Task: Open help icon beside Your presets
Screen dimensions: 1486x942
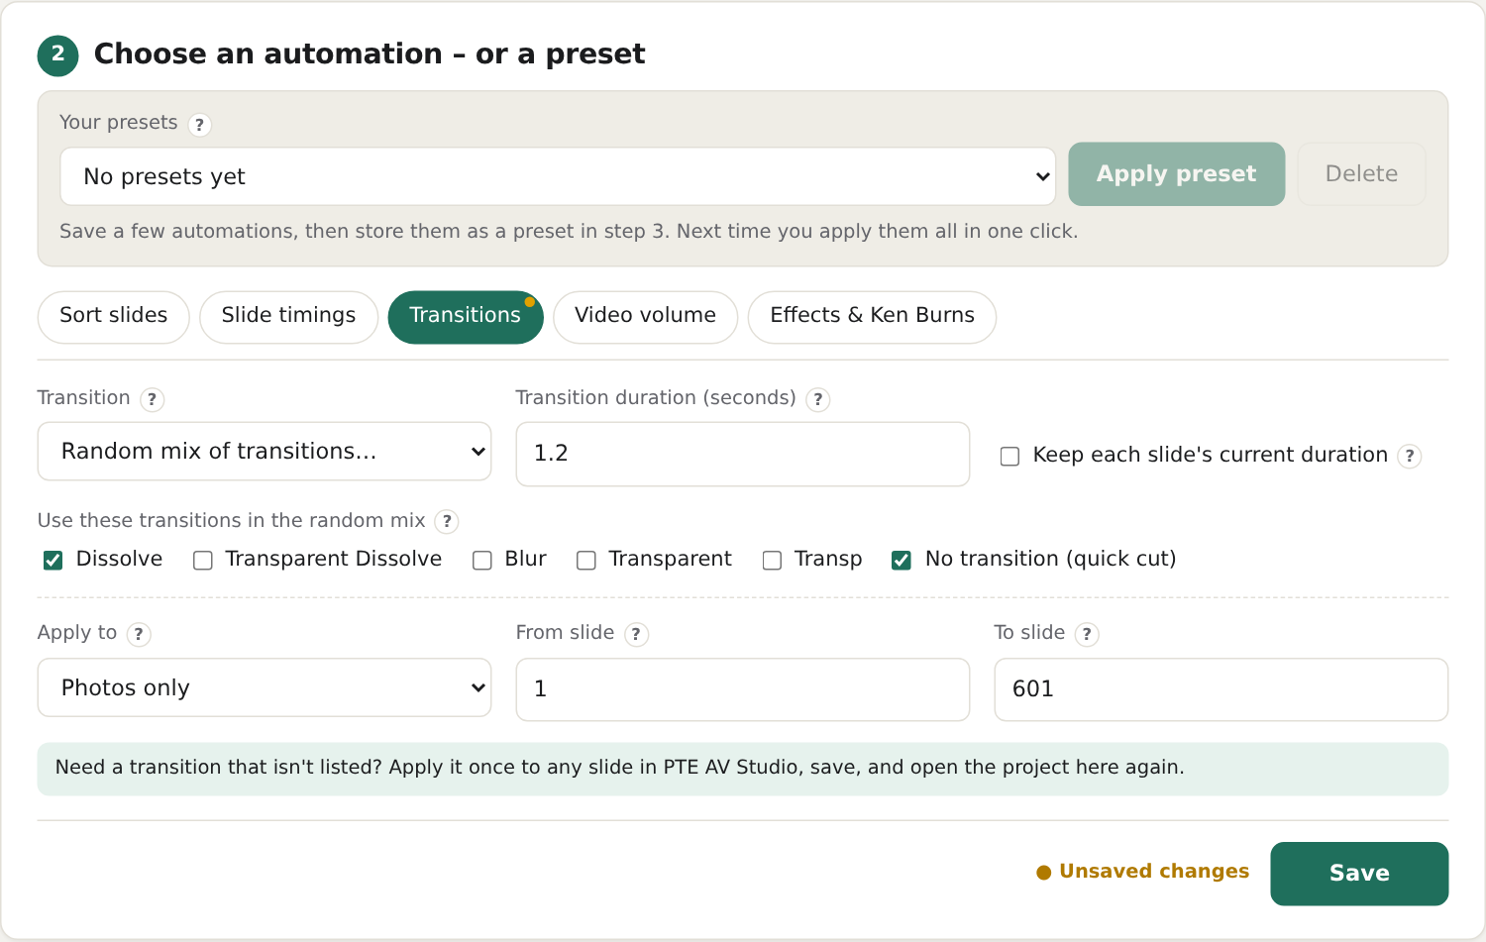Action: (199, 125)
